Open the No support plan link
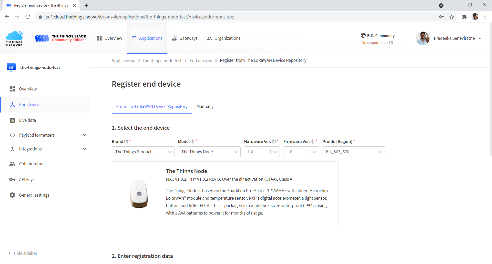492x264 pixels. (374, 43)
